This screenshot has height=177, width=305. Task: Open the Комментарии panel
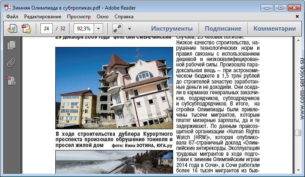tap(275, 29)
